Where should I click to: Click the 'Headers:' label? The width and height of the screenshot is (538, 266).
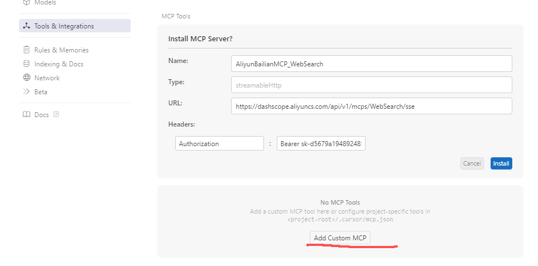pos(181,124)
